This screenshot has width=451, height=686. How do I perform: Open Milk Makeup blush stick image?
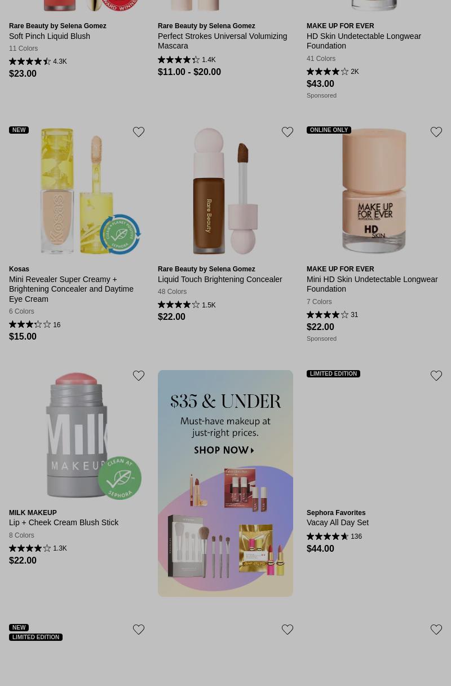click(x=77, y=436)
